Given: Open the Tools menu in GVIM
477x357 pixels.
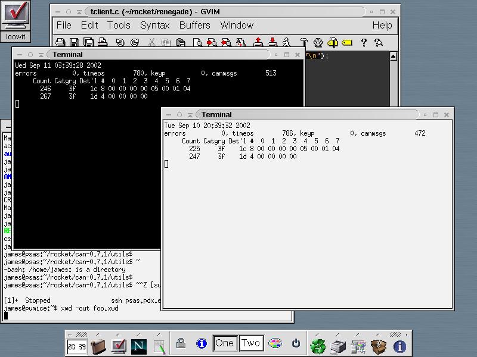Looking at the screenshot, I should tap(119, 25).
